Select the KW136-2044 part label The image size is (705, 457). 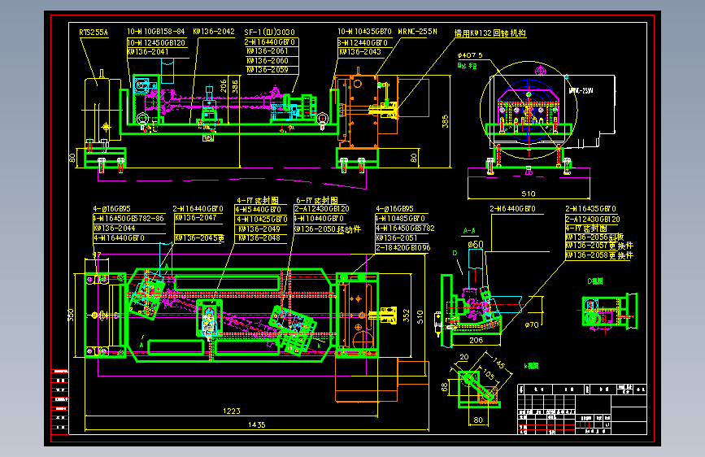click(114, 228)
